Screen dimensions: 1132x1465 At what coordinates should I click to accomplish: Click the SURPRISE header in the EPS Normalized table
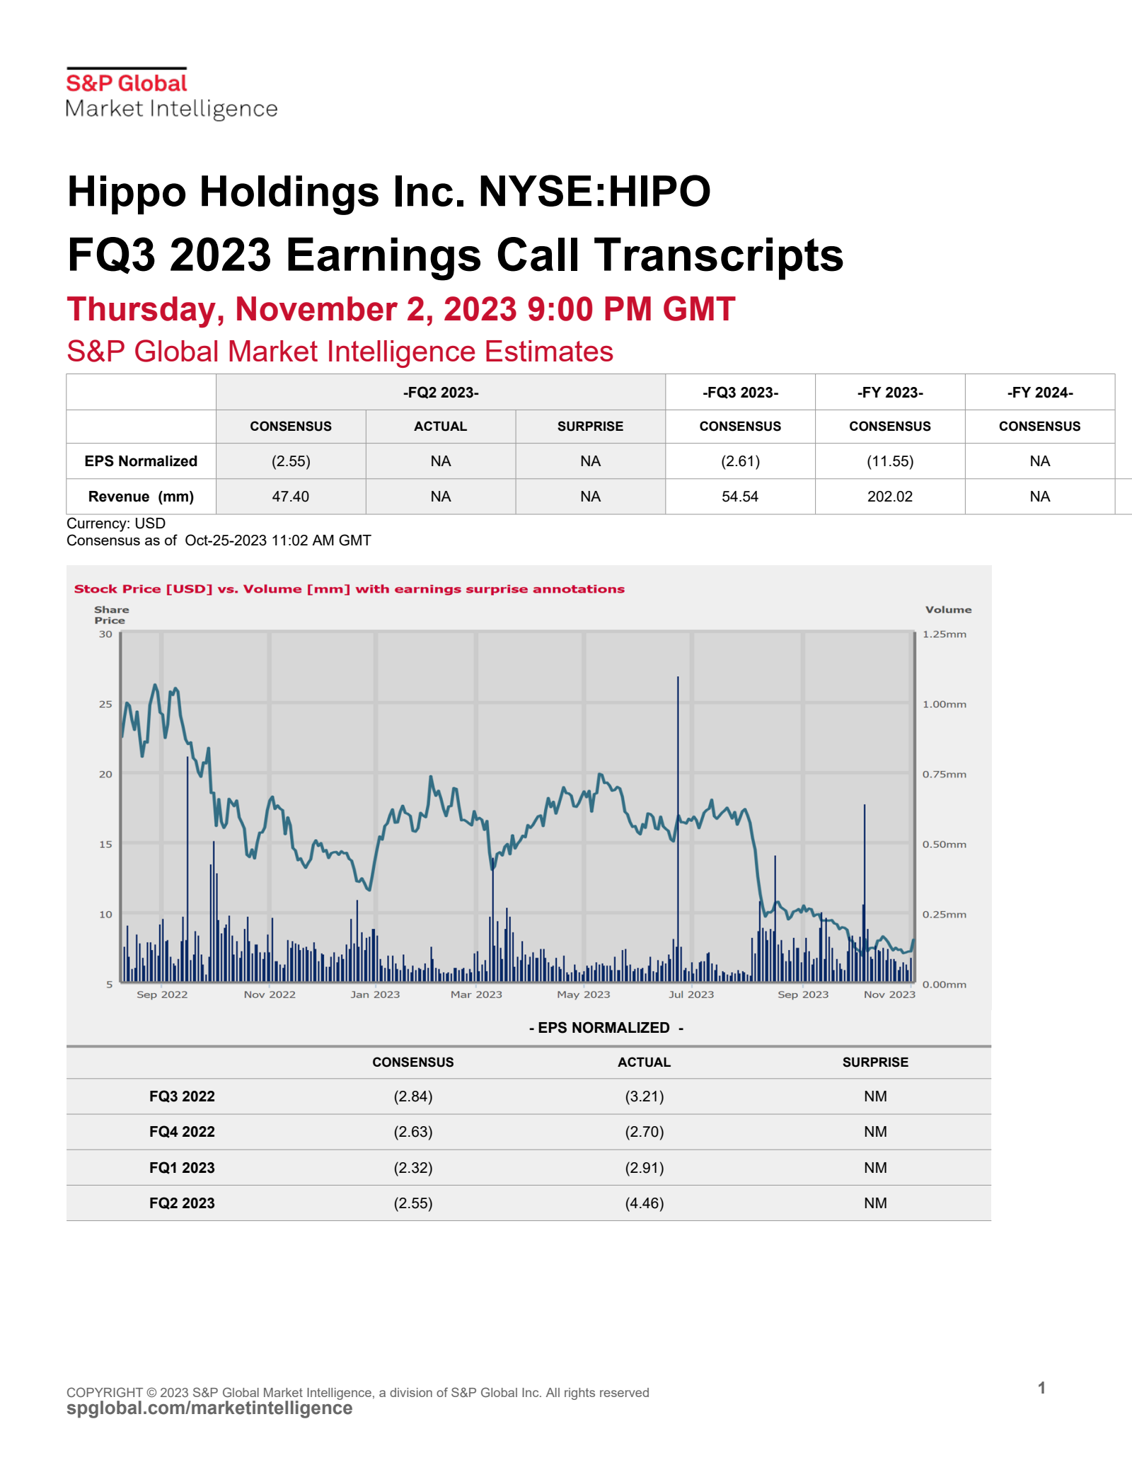[875, 1062]
